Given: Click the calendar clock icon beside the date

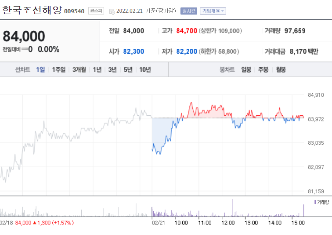Looking at the screenshot, I should (112, 11).
